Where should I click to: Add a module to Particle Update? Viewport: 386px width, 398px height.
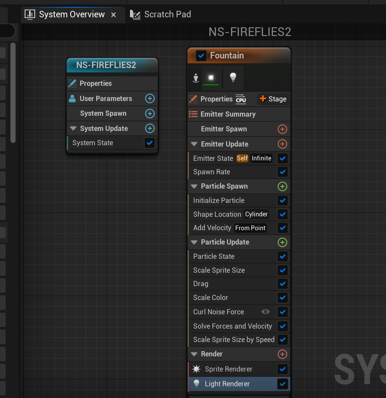click(x=282, y=242)
